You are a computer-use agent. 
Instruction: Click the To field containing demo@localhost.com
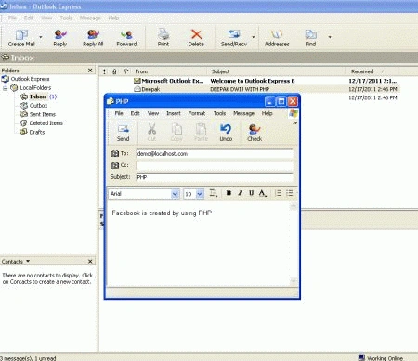(x=215, y=154)
